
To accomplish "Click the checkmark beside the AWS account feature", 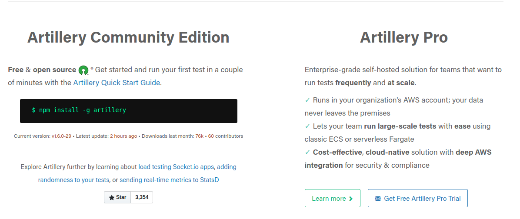I will pos(308,100).
